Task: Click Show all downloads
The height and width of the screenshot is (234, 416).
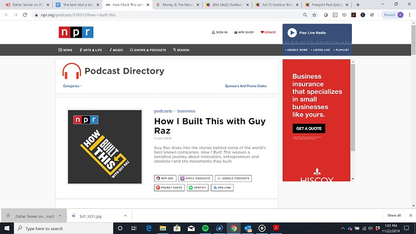Action: (394, 215)
